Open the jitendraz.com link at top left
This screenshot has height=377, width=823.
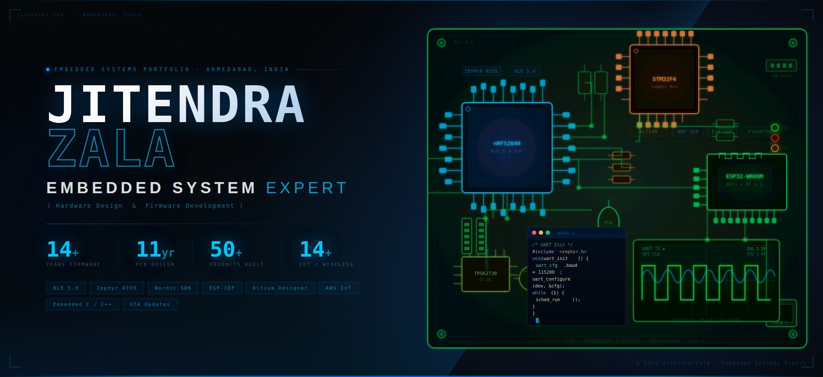40,15
